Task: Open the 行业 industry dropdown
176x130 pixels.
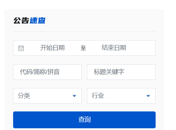Action: pos(121,96)
